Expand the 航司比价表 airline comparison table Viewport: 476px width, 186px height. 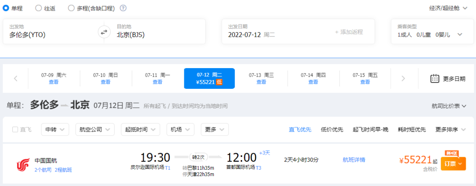pyautogui.click(x=449, y=106)
